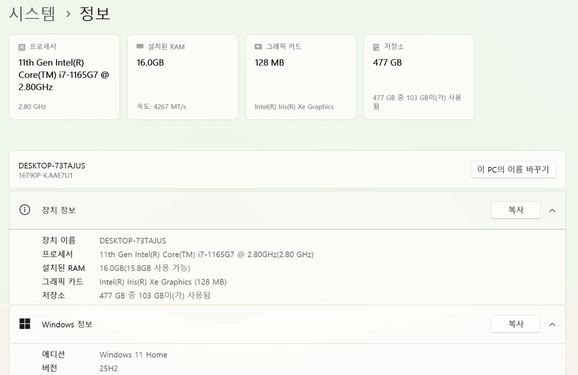Click the DESKTOP-73TAJUS header name
The image size is (578, 375).
click(x=52, y=166)
